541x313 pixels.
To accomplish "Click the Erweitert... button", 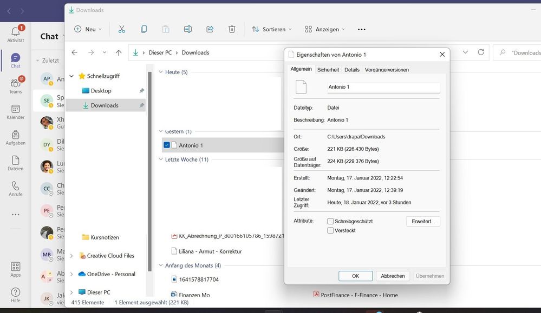I will pyautogui.click(x=423, y=221).
